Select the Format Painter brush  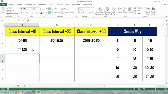[7, 14]
